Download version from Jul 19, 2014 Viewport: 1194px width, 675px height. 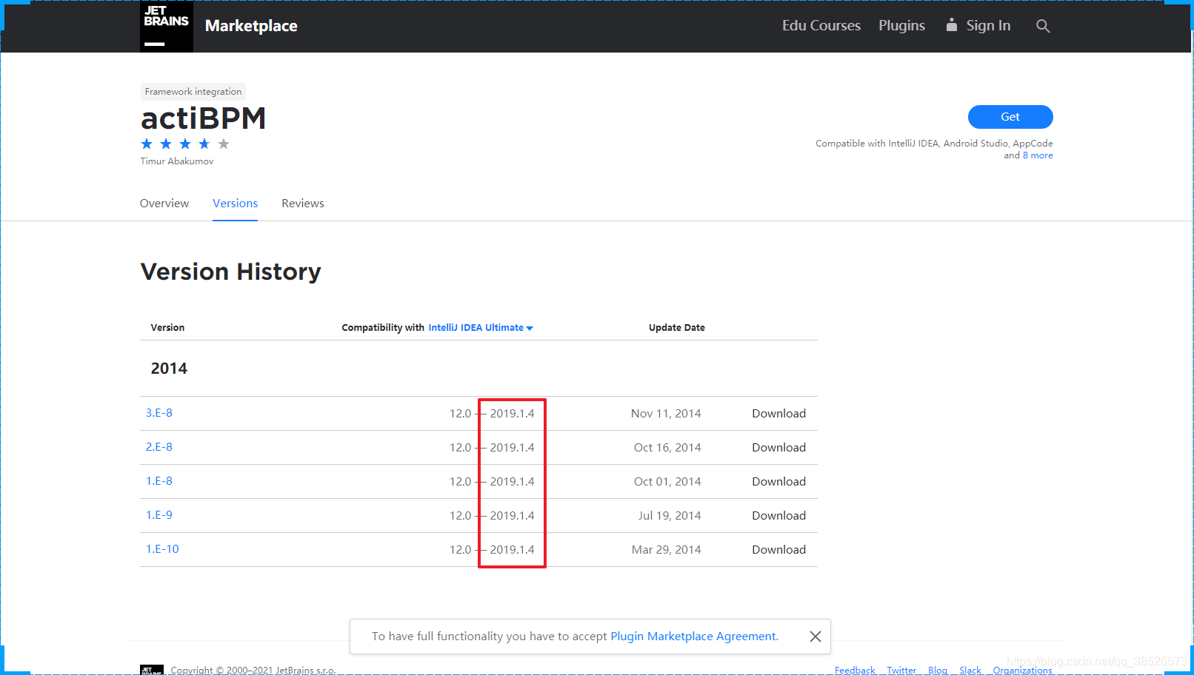coord(778,516)
